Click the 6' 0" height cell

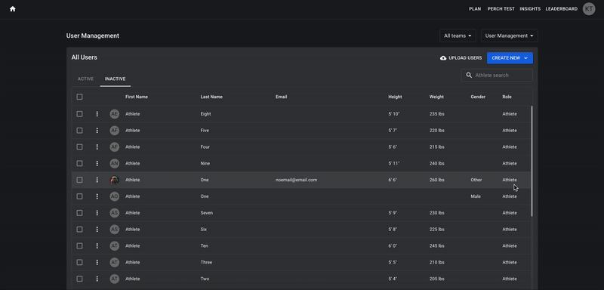[x=393, y=245]
